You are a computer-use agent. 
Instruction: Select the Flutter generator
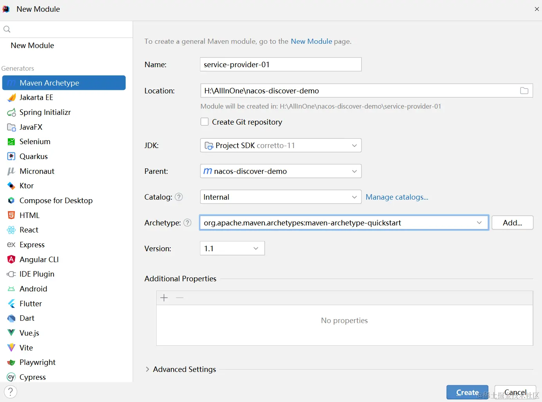(31, 304)
